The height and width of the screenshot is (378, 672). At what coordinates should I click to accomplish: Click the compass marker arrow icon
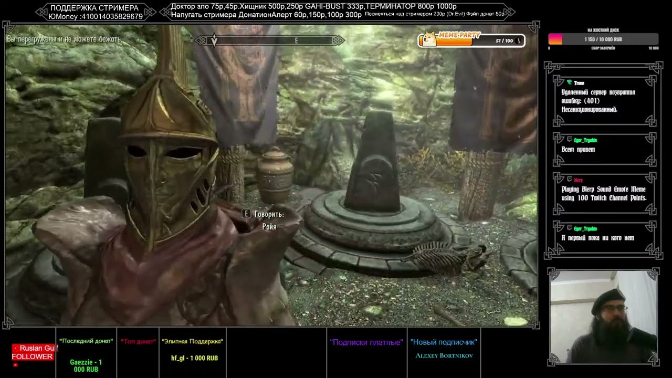[x=214, y=40]
